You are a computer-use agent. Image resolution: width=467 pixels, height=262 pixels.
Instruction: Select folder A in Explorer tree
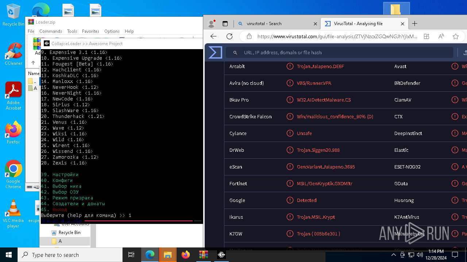60,241
